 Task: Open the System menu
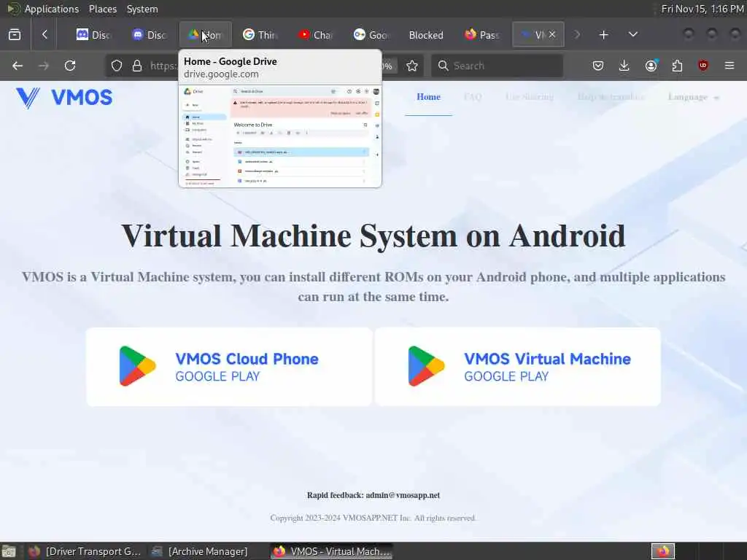pos(142,9)
